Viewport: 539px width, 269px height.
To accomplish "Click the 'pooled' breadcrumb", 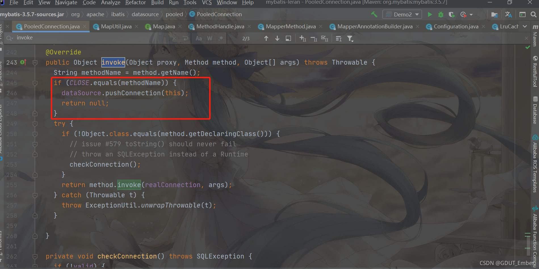I will [174, 14].
